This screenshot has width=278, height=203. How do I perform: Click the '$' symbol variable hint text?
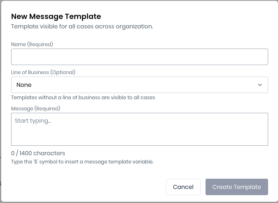coord(82,162)
